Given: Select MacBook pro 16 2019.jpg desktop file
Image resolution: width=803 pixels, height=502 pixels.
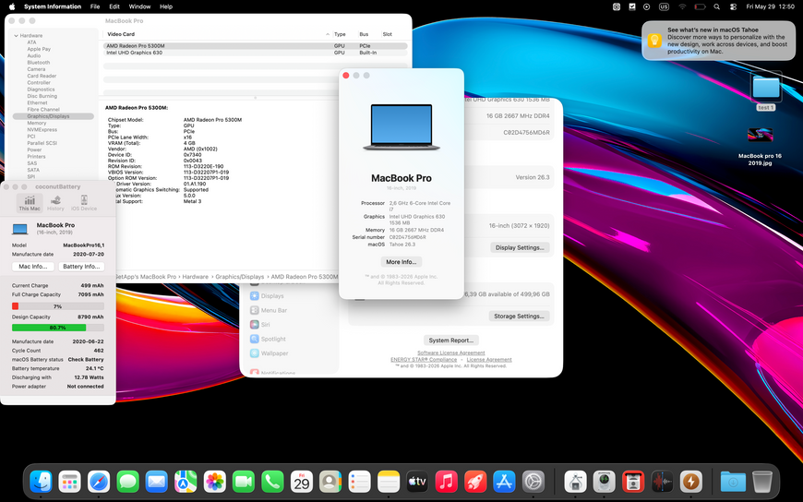Looking at the screenshot, I should pos(760,146).
